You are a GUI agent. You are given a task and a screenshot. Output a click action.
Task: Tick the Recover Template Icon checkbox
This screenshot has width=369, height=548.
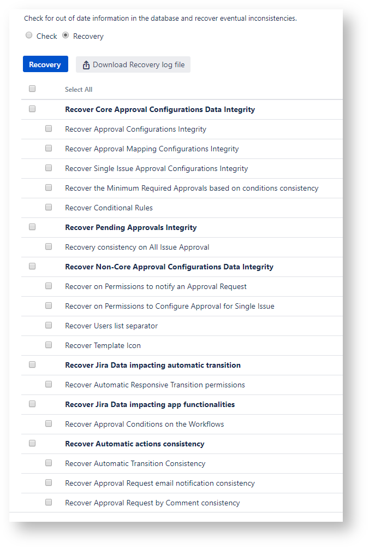49,345
